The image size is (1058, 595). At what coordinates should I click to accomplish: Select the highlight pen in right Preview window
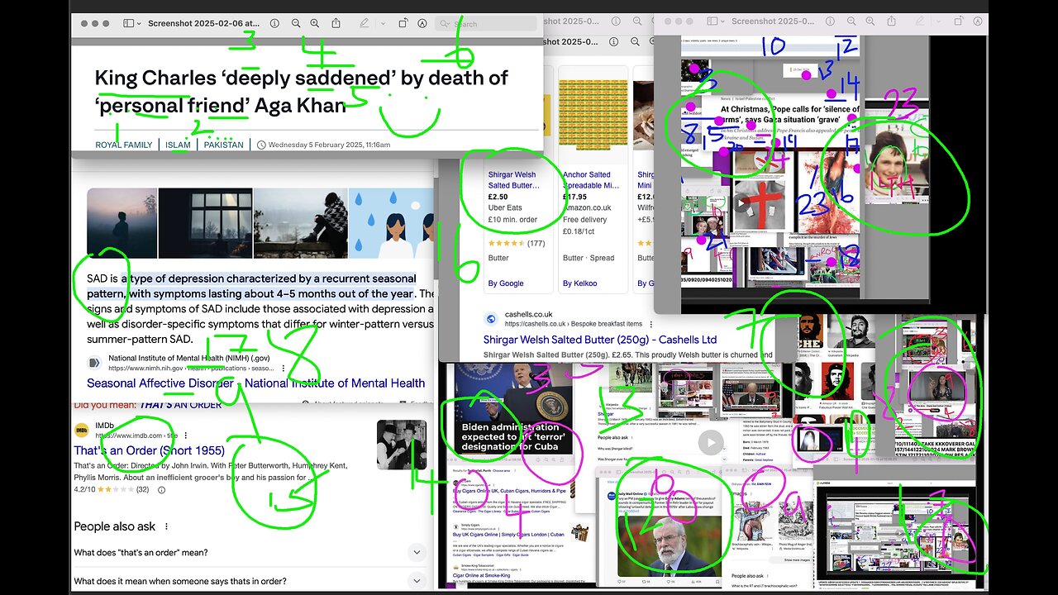click(x=920, y=21)
